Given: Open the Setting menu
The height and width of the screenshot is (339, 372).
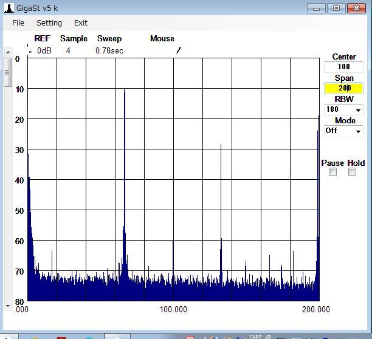Looking at the screenshot, I should click(x=49, y=23).
